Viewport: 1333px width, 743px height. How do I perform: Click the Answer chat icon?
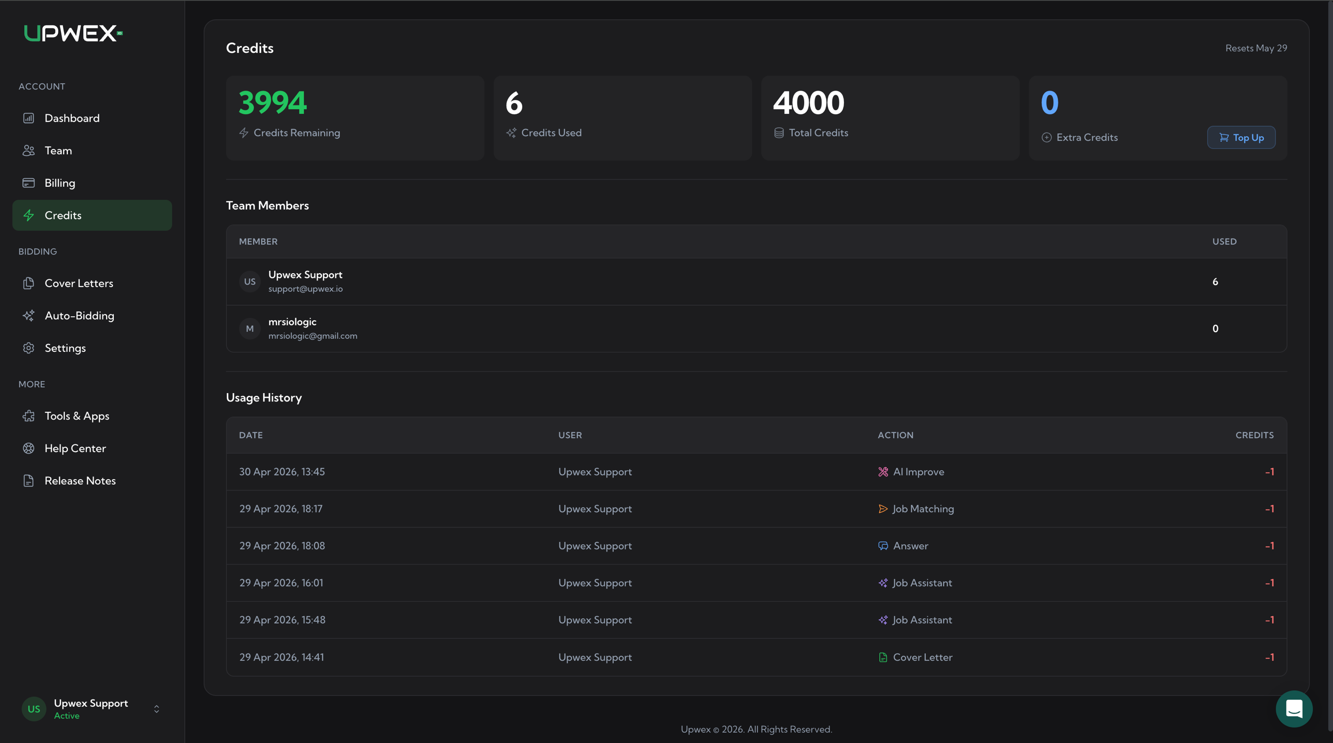tap(883, 546)
